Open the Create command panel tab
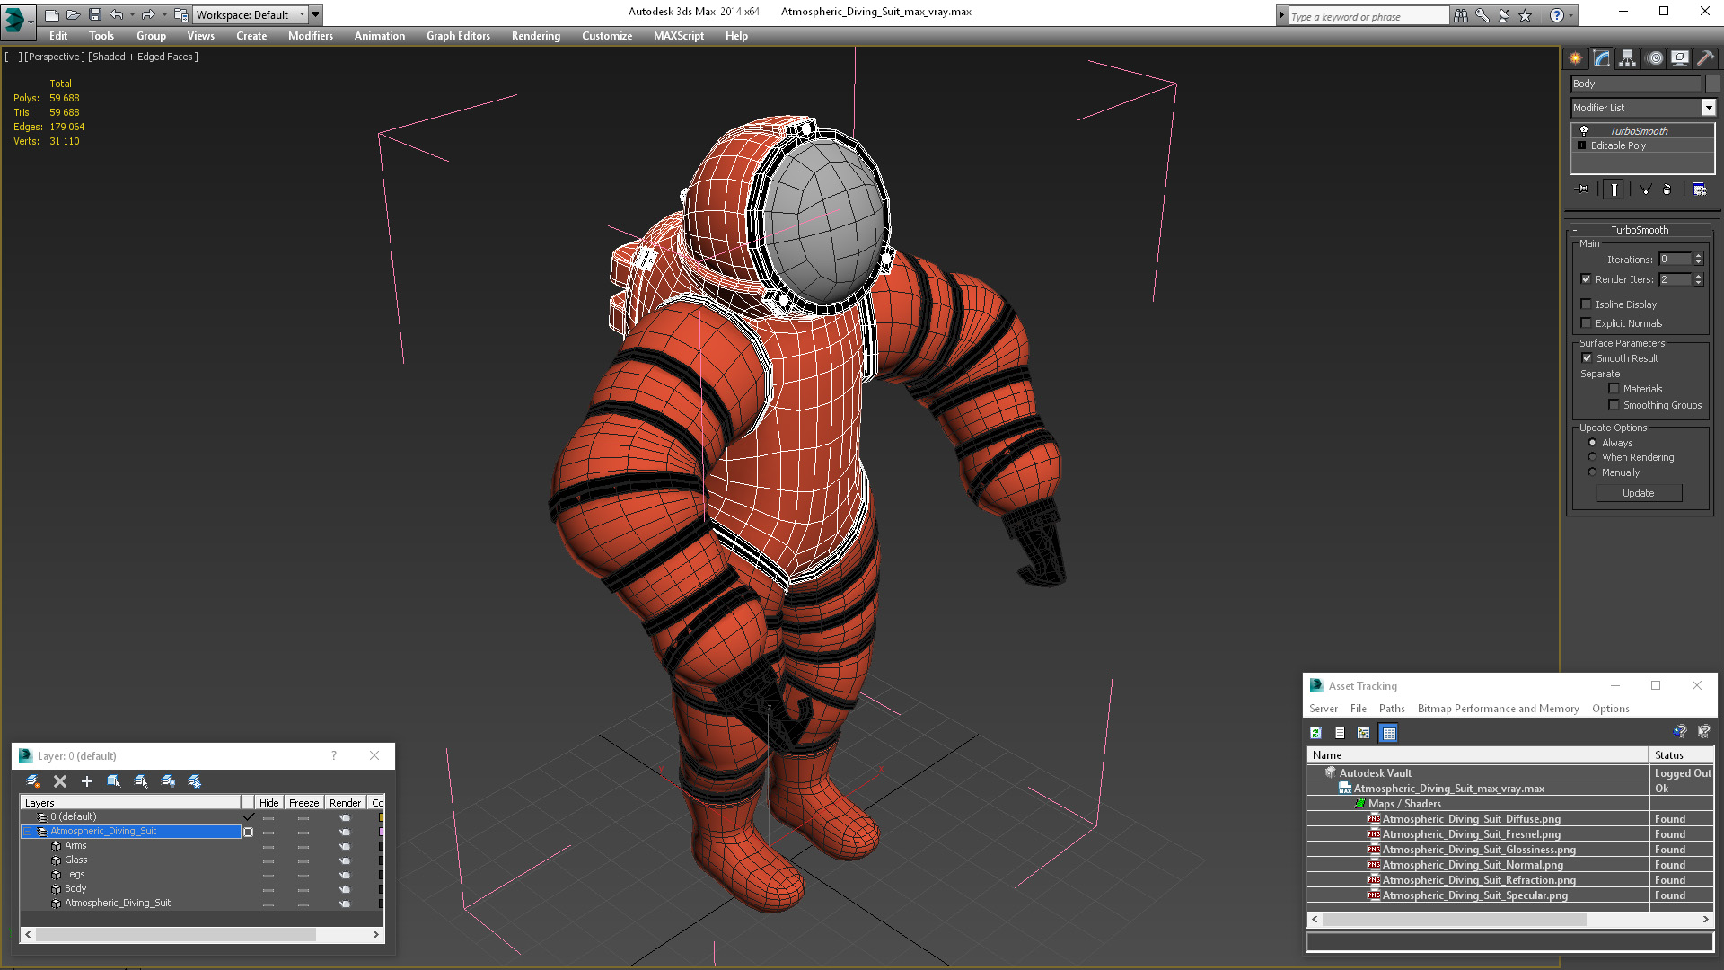Image resolution: width=1724 pixels, height=970 pixels. (x=1576, y=58)
